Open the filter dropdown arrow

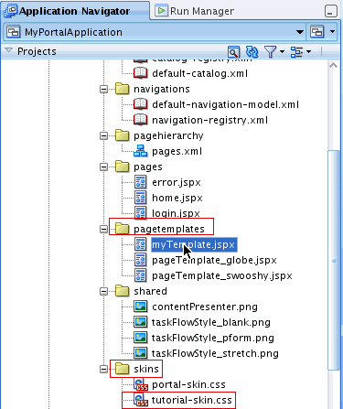coord(282,52)
